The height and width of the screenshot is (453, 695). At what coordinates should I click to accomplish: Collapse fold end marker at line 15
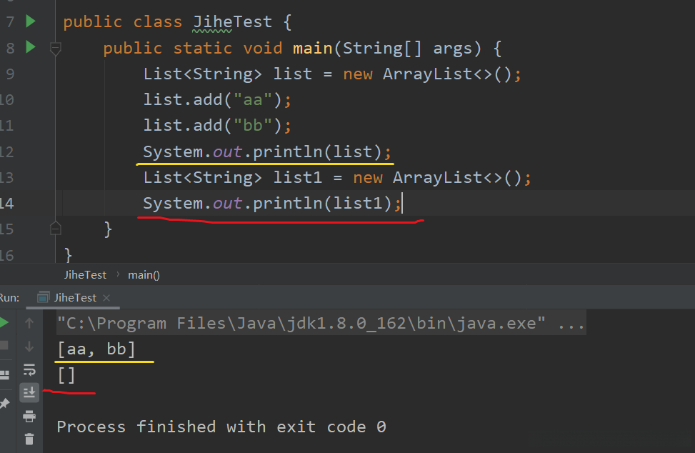(56, 228)
